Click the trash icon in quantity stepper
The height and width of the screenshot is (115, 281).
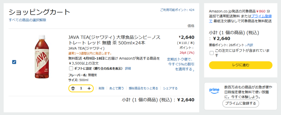(x=73, y=88)
